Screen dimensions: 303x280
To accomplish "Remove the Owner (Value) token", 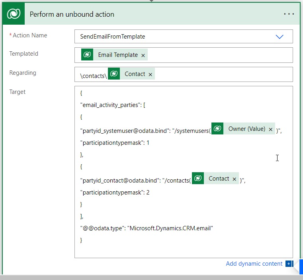I will 271,129.
